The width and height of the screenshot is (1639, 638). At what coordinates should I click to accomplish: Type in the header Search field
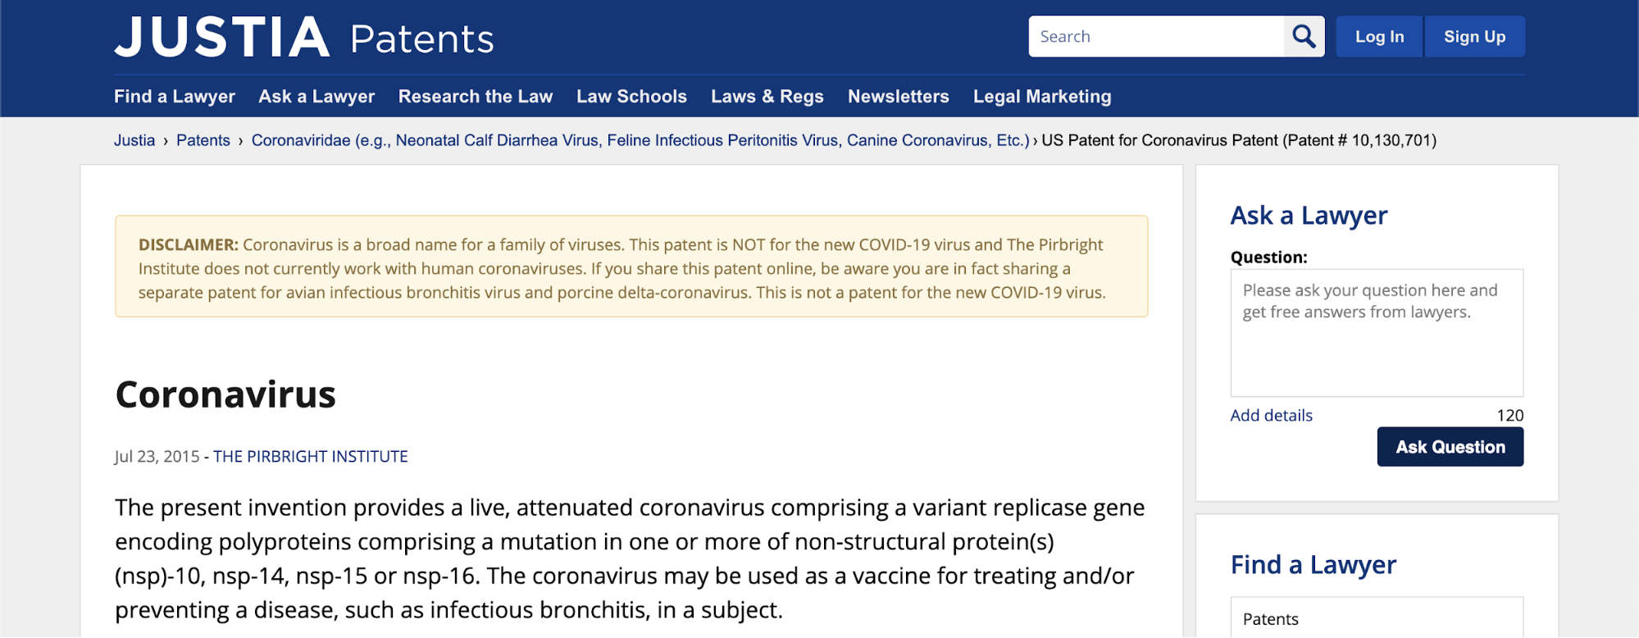coord(1156,37)
